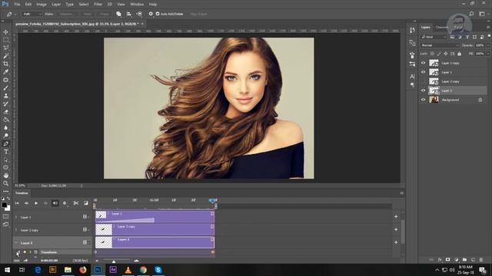Click the scissors split-at-playhead icon
The width and height of the screenshot is (492, 276).
[x=76, y=203]
